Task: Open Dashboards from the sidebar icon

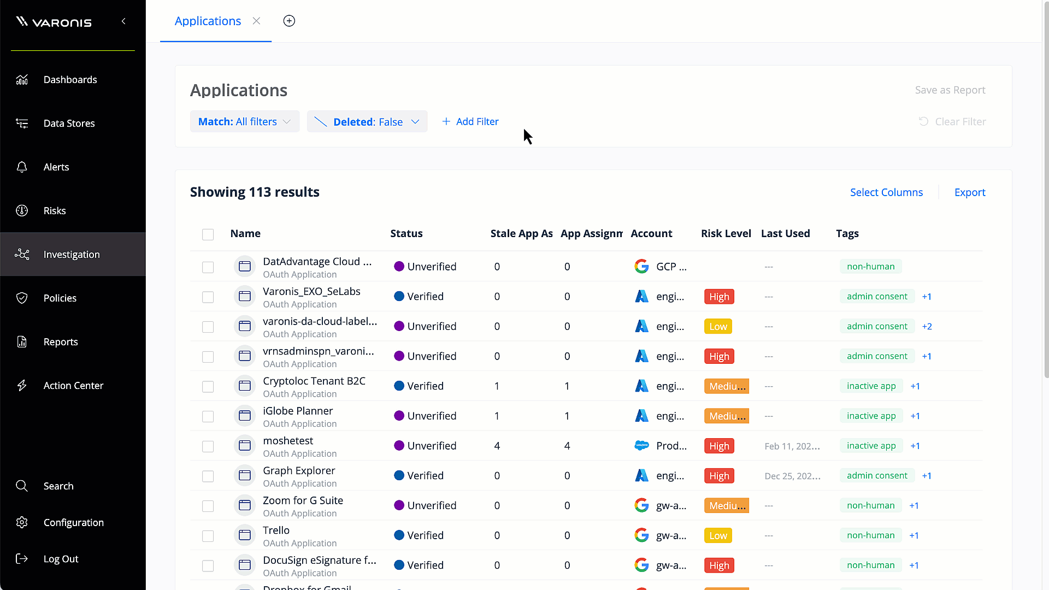Action: point(22,80)
